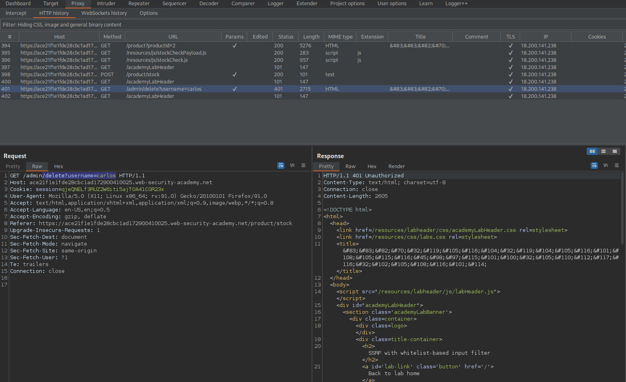The height and width of the screenshot is (382, 626).
Task: Sort history by Edited column
Action: click(260, 37)
